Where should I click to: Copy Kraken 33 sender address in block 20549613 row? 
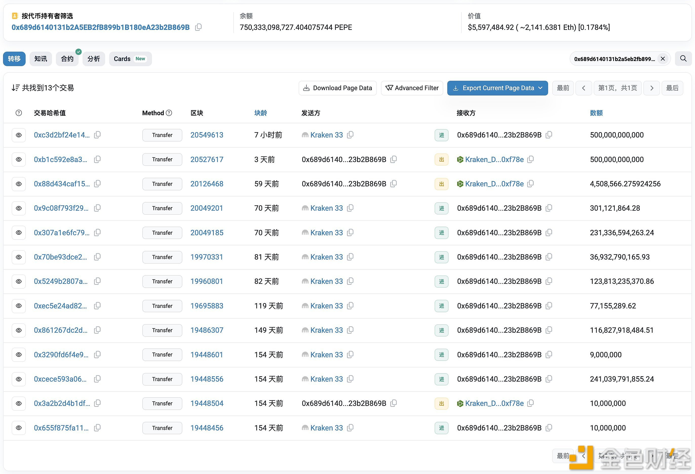[x=350, y=135]
